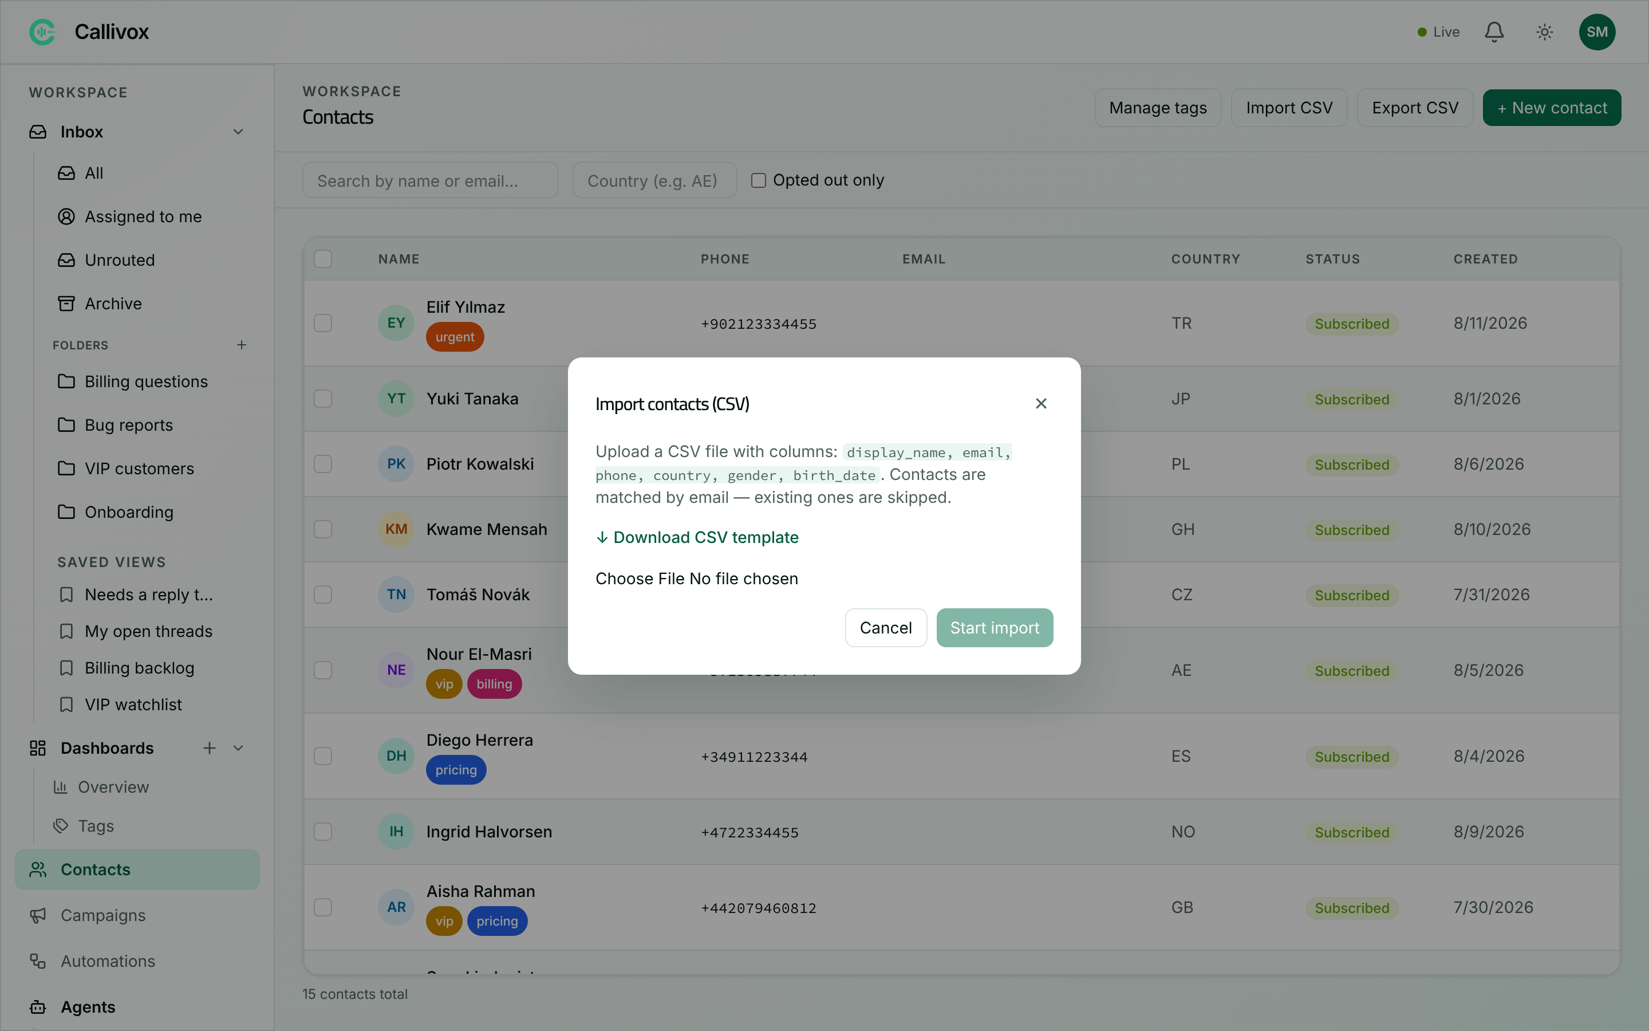Click the Agents robot icon
This screenshot has width=1649, height=1031.
(38, 1007)
